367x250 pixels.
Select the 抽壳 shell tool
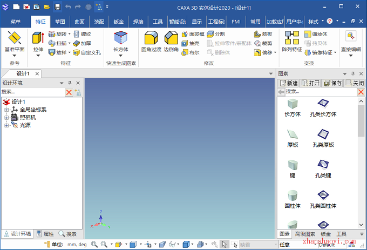191,43
